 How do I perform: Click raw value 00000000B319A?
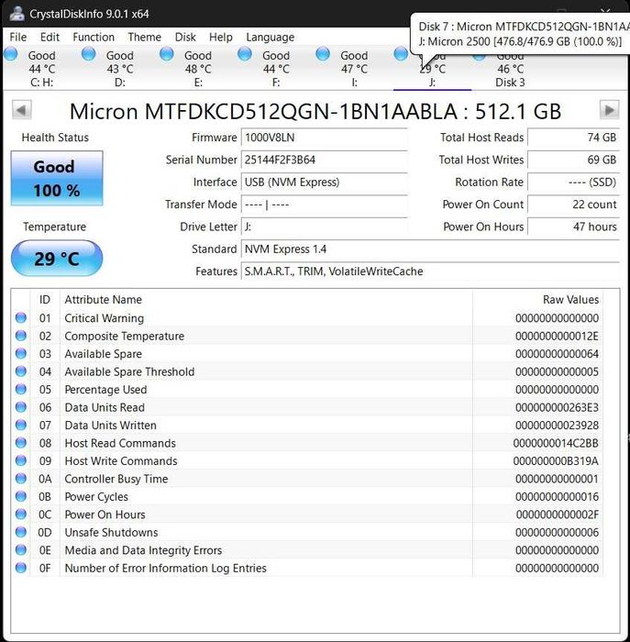[x=556, y=461]
